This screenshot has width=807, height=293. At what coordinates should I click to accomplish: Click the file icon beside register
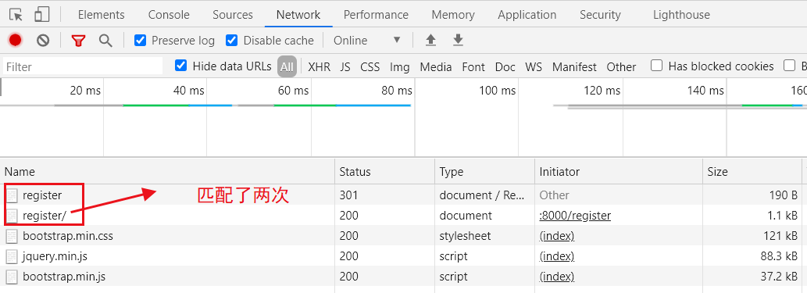[x=12, y=195]
